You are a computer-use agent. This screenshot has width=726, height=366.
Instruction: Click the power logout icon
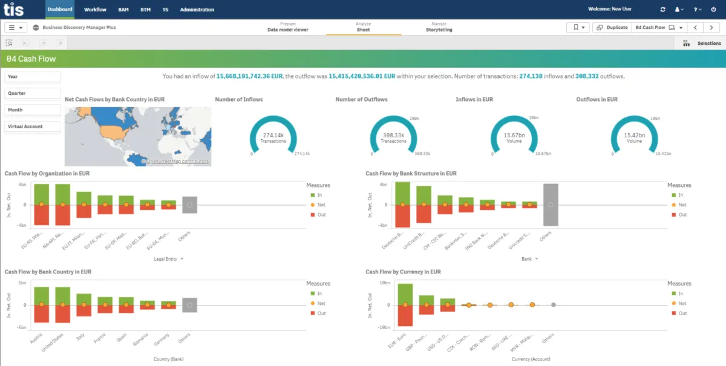click(713, 10)
